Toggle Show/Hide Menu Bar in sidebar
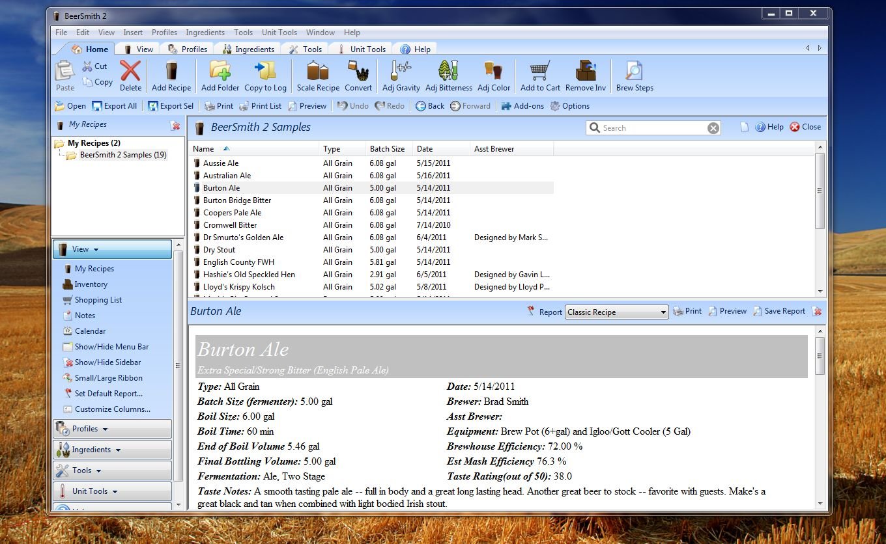This screenshot has height=544, width=886. tap(111, 347)
